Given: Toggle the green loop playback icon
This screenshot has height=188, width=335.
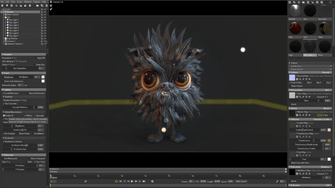Looking at the screenshot, I should coord(116,181).
